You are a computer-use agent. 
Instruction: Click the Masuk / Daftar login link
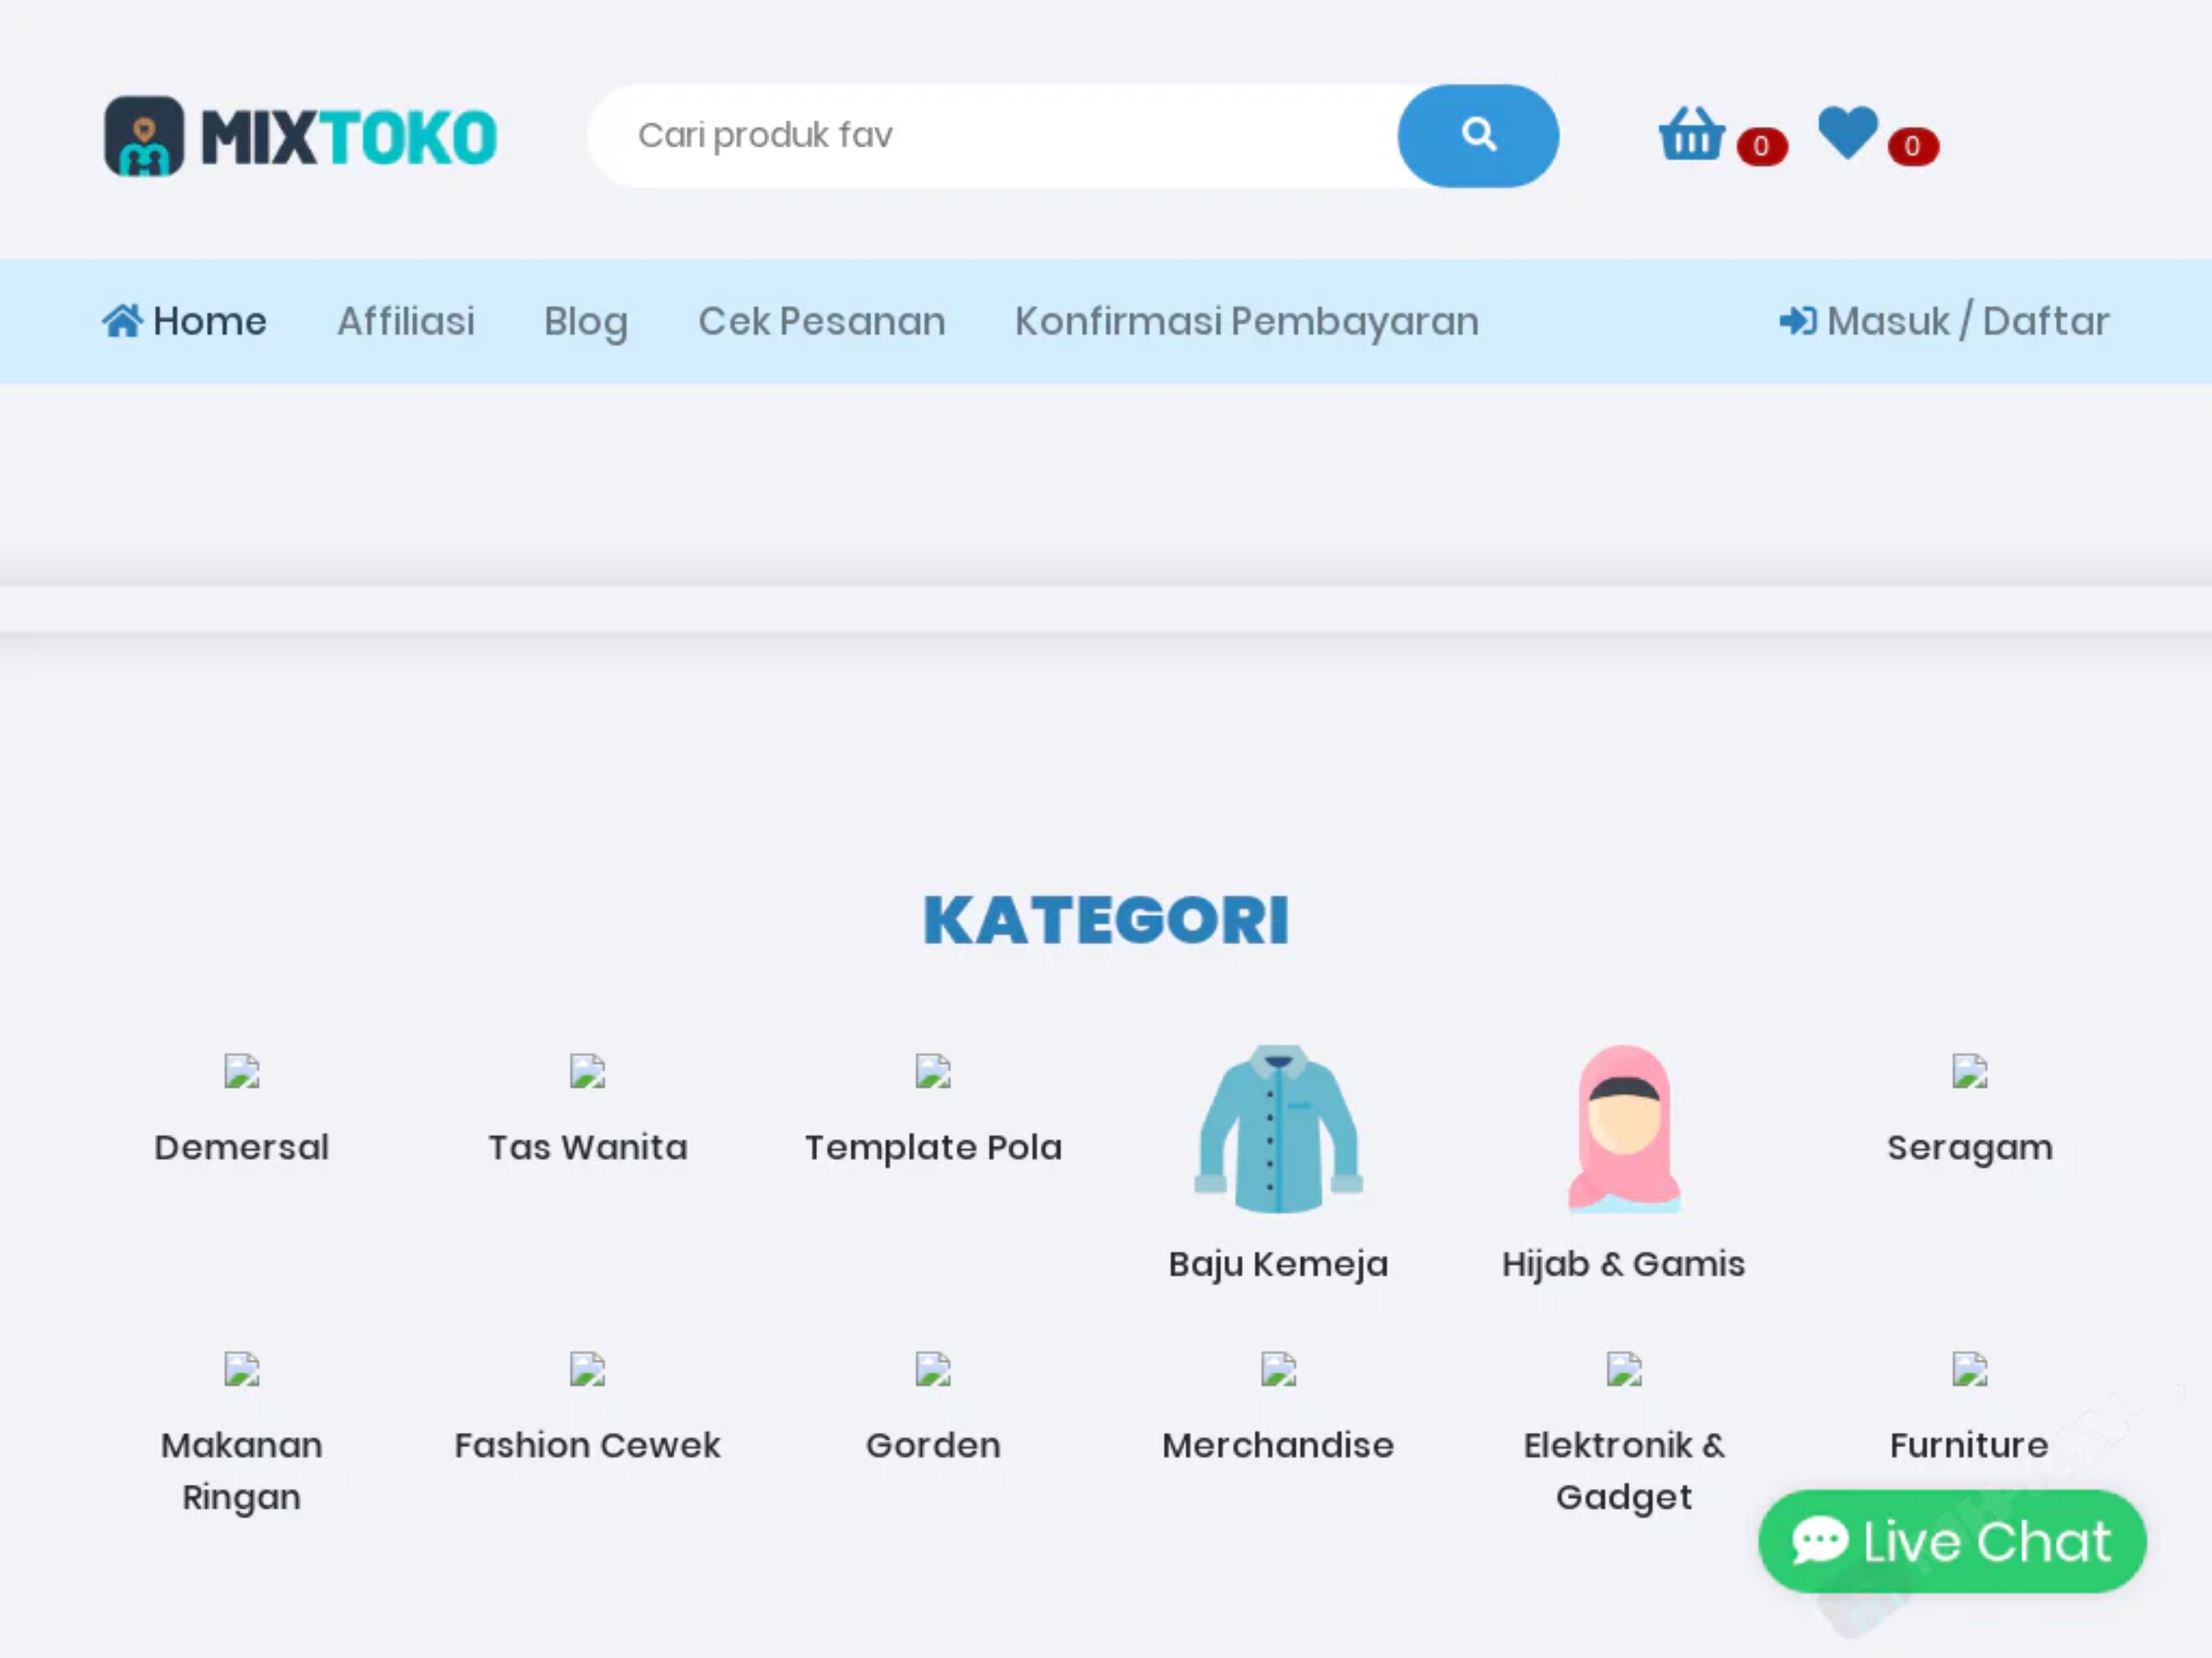[1944, 321]
